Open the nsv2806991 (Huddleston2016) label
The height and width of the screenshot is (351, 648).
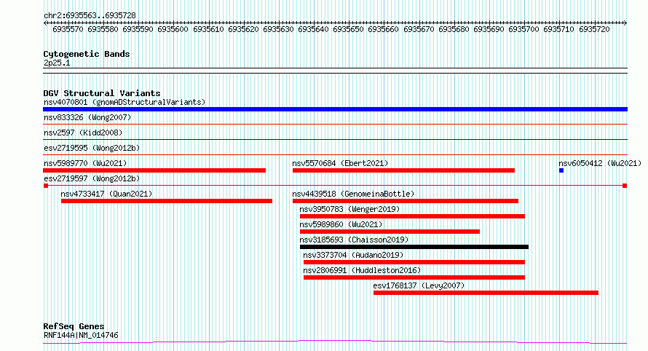362,270
